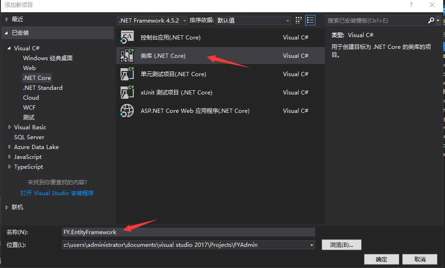Image resolution: width=445 pixels, height=268 pixels.
Task: Open the location path dropdown arrow
Action: 312,245
